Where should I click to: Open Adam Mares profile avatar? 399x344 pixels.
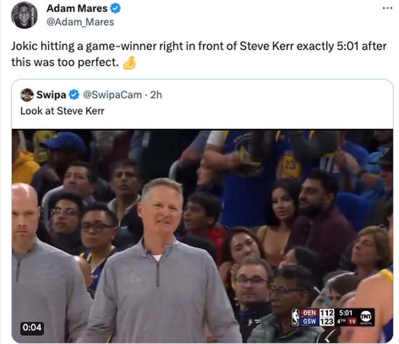click(x=24, y=15)
